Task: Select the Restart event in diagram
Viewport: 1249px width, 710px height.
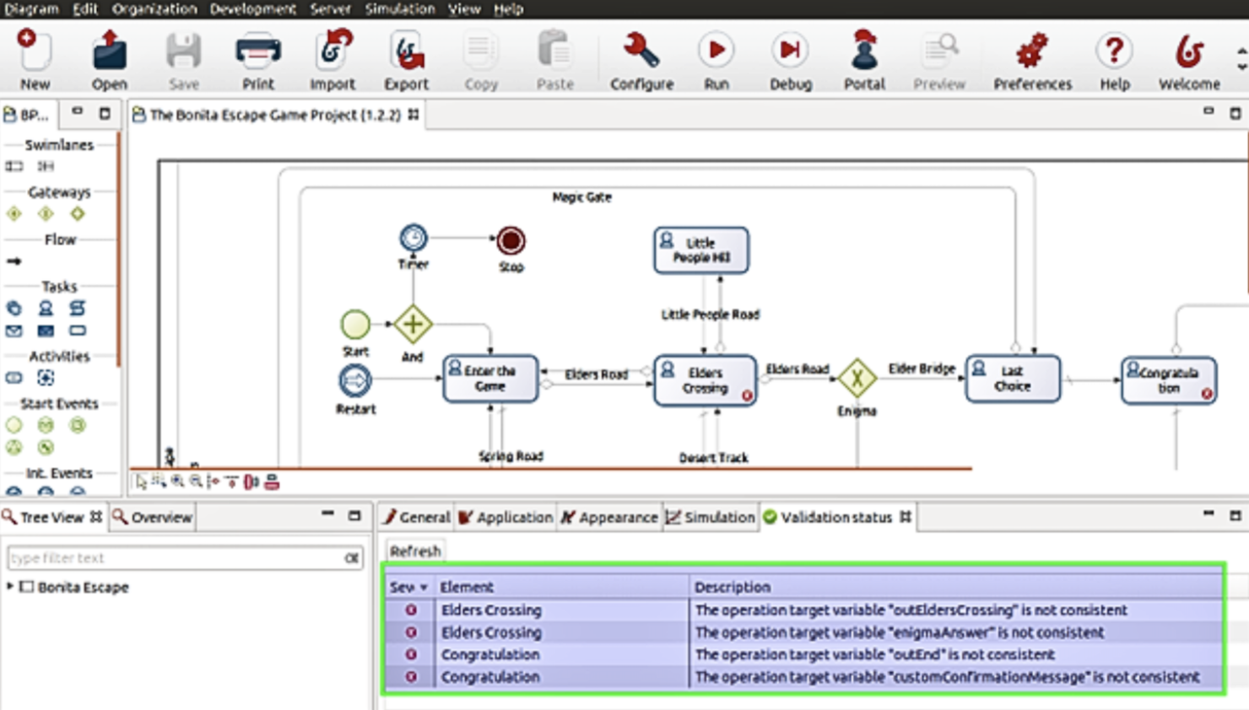Action: click(355, 381)
